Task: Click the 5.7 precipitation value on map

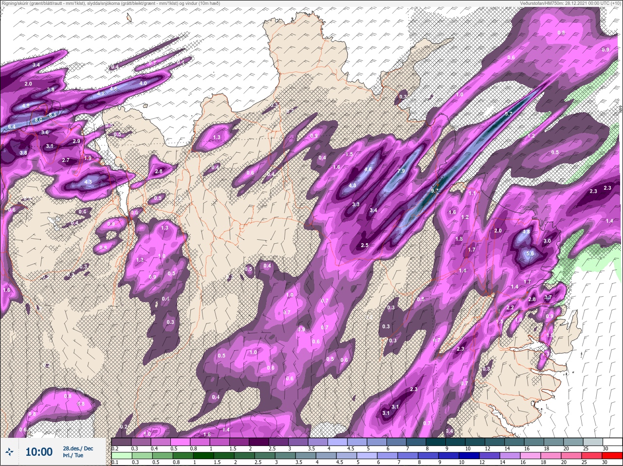Action: [508, 114]
